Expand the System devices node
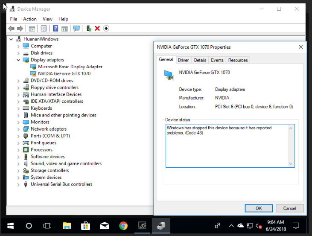 [18, 178]
